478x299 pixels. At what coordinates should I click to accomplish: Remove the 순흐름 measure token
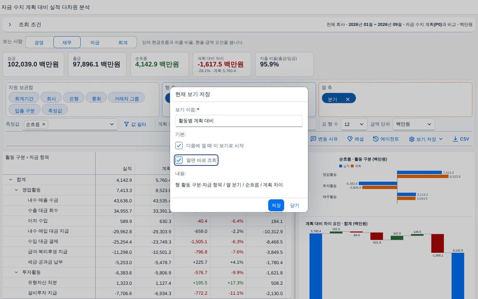(x=44, y=124)
